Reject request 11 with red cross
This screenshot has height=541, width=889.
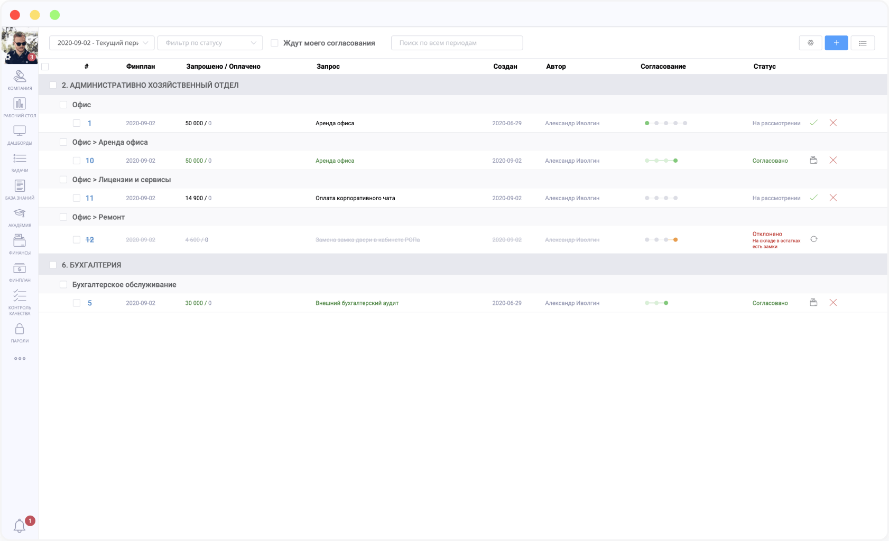pos(833,198)
